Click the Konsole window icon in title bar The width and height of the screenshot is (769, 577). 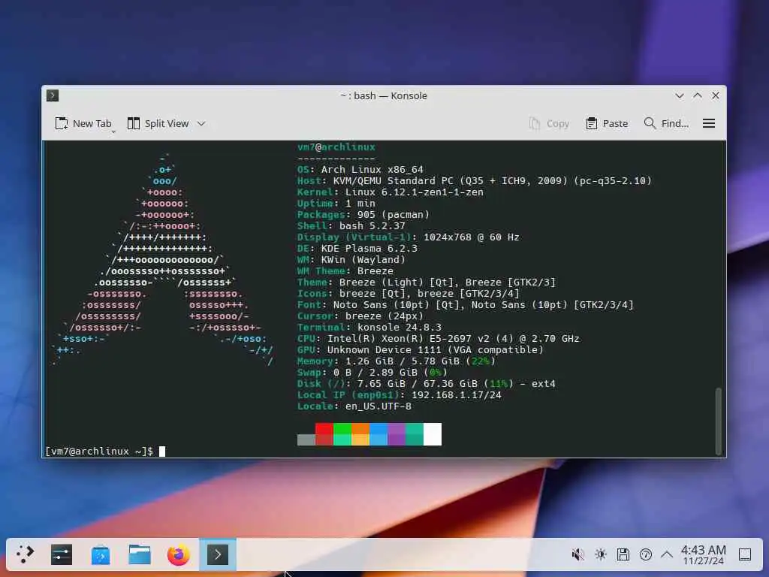point(53,95)
